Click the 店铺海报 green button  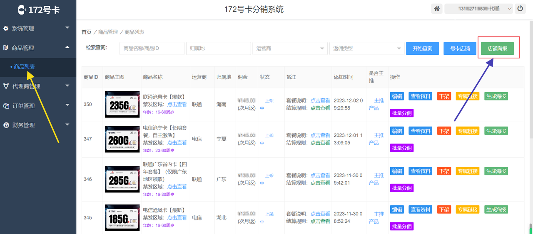[497, 49]
